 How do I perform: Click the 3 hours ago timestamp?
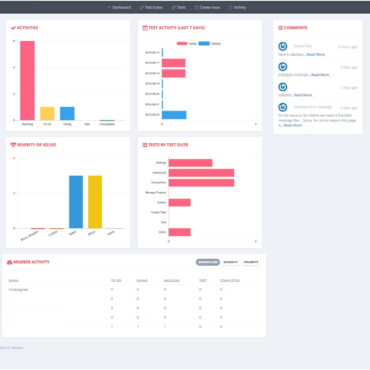[348, 47]
